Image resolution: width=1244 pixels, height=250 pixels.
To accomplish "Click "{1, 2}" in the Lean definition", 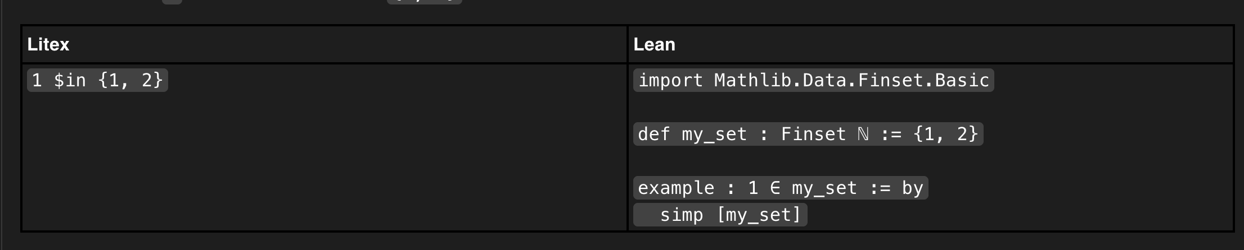I will (x=946, y=134).
